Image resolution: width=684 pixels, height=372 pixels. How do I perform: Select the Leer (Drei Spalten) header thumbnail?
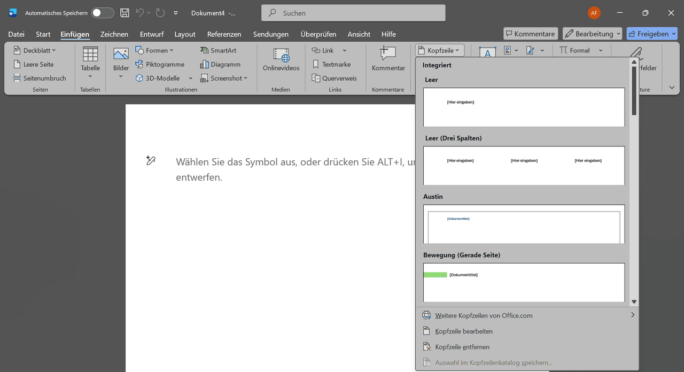[524, 166]
